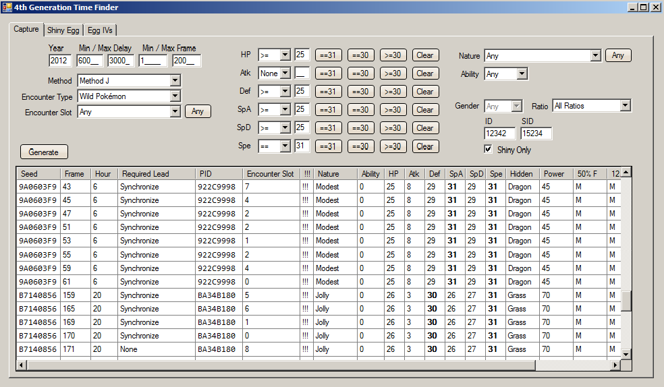Clear the SpA filter

pos(424,109)
